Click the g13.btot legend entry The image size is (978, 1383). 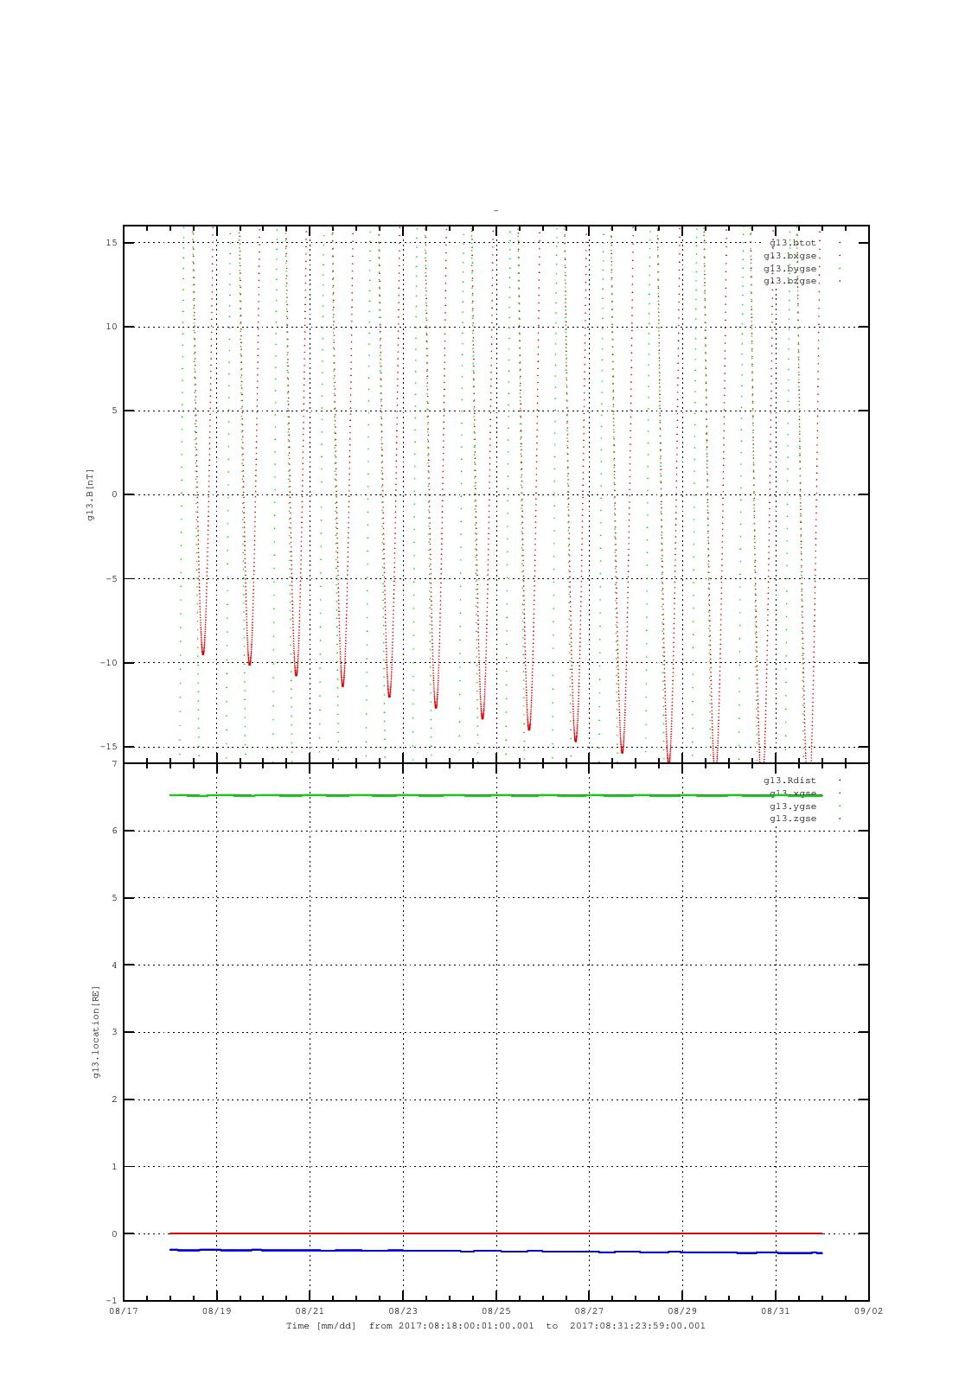coord(793,243)
